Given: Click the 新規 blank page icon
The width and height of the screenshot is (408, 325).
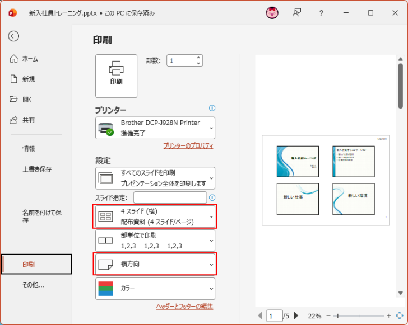Looking at the screenshot, I should (x=13, y=79).
